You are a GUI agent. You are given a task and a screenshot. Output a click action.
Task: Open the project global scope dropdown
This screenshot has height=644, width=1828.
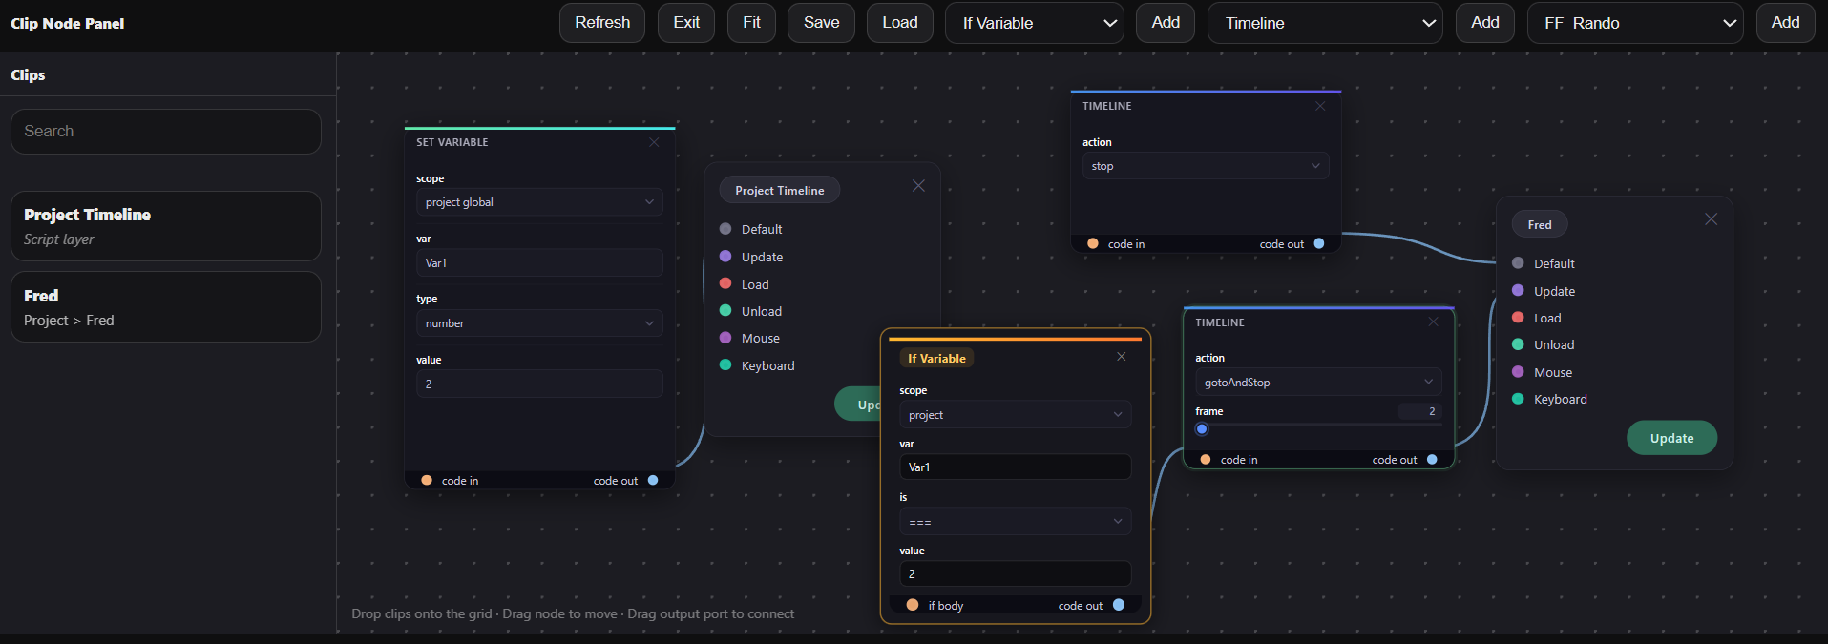click(x=539, y=202)
